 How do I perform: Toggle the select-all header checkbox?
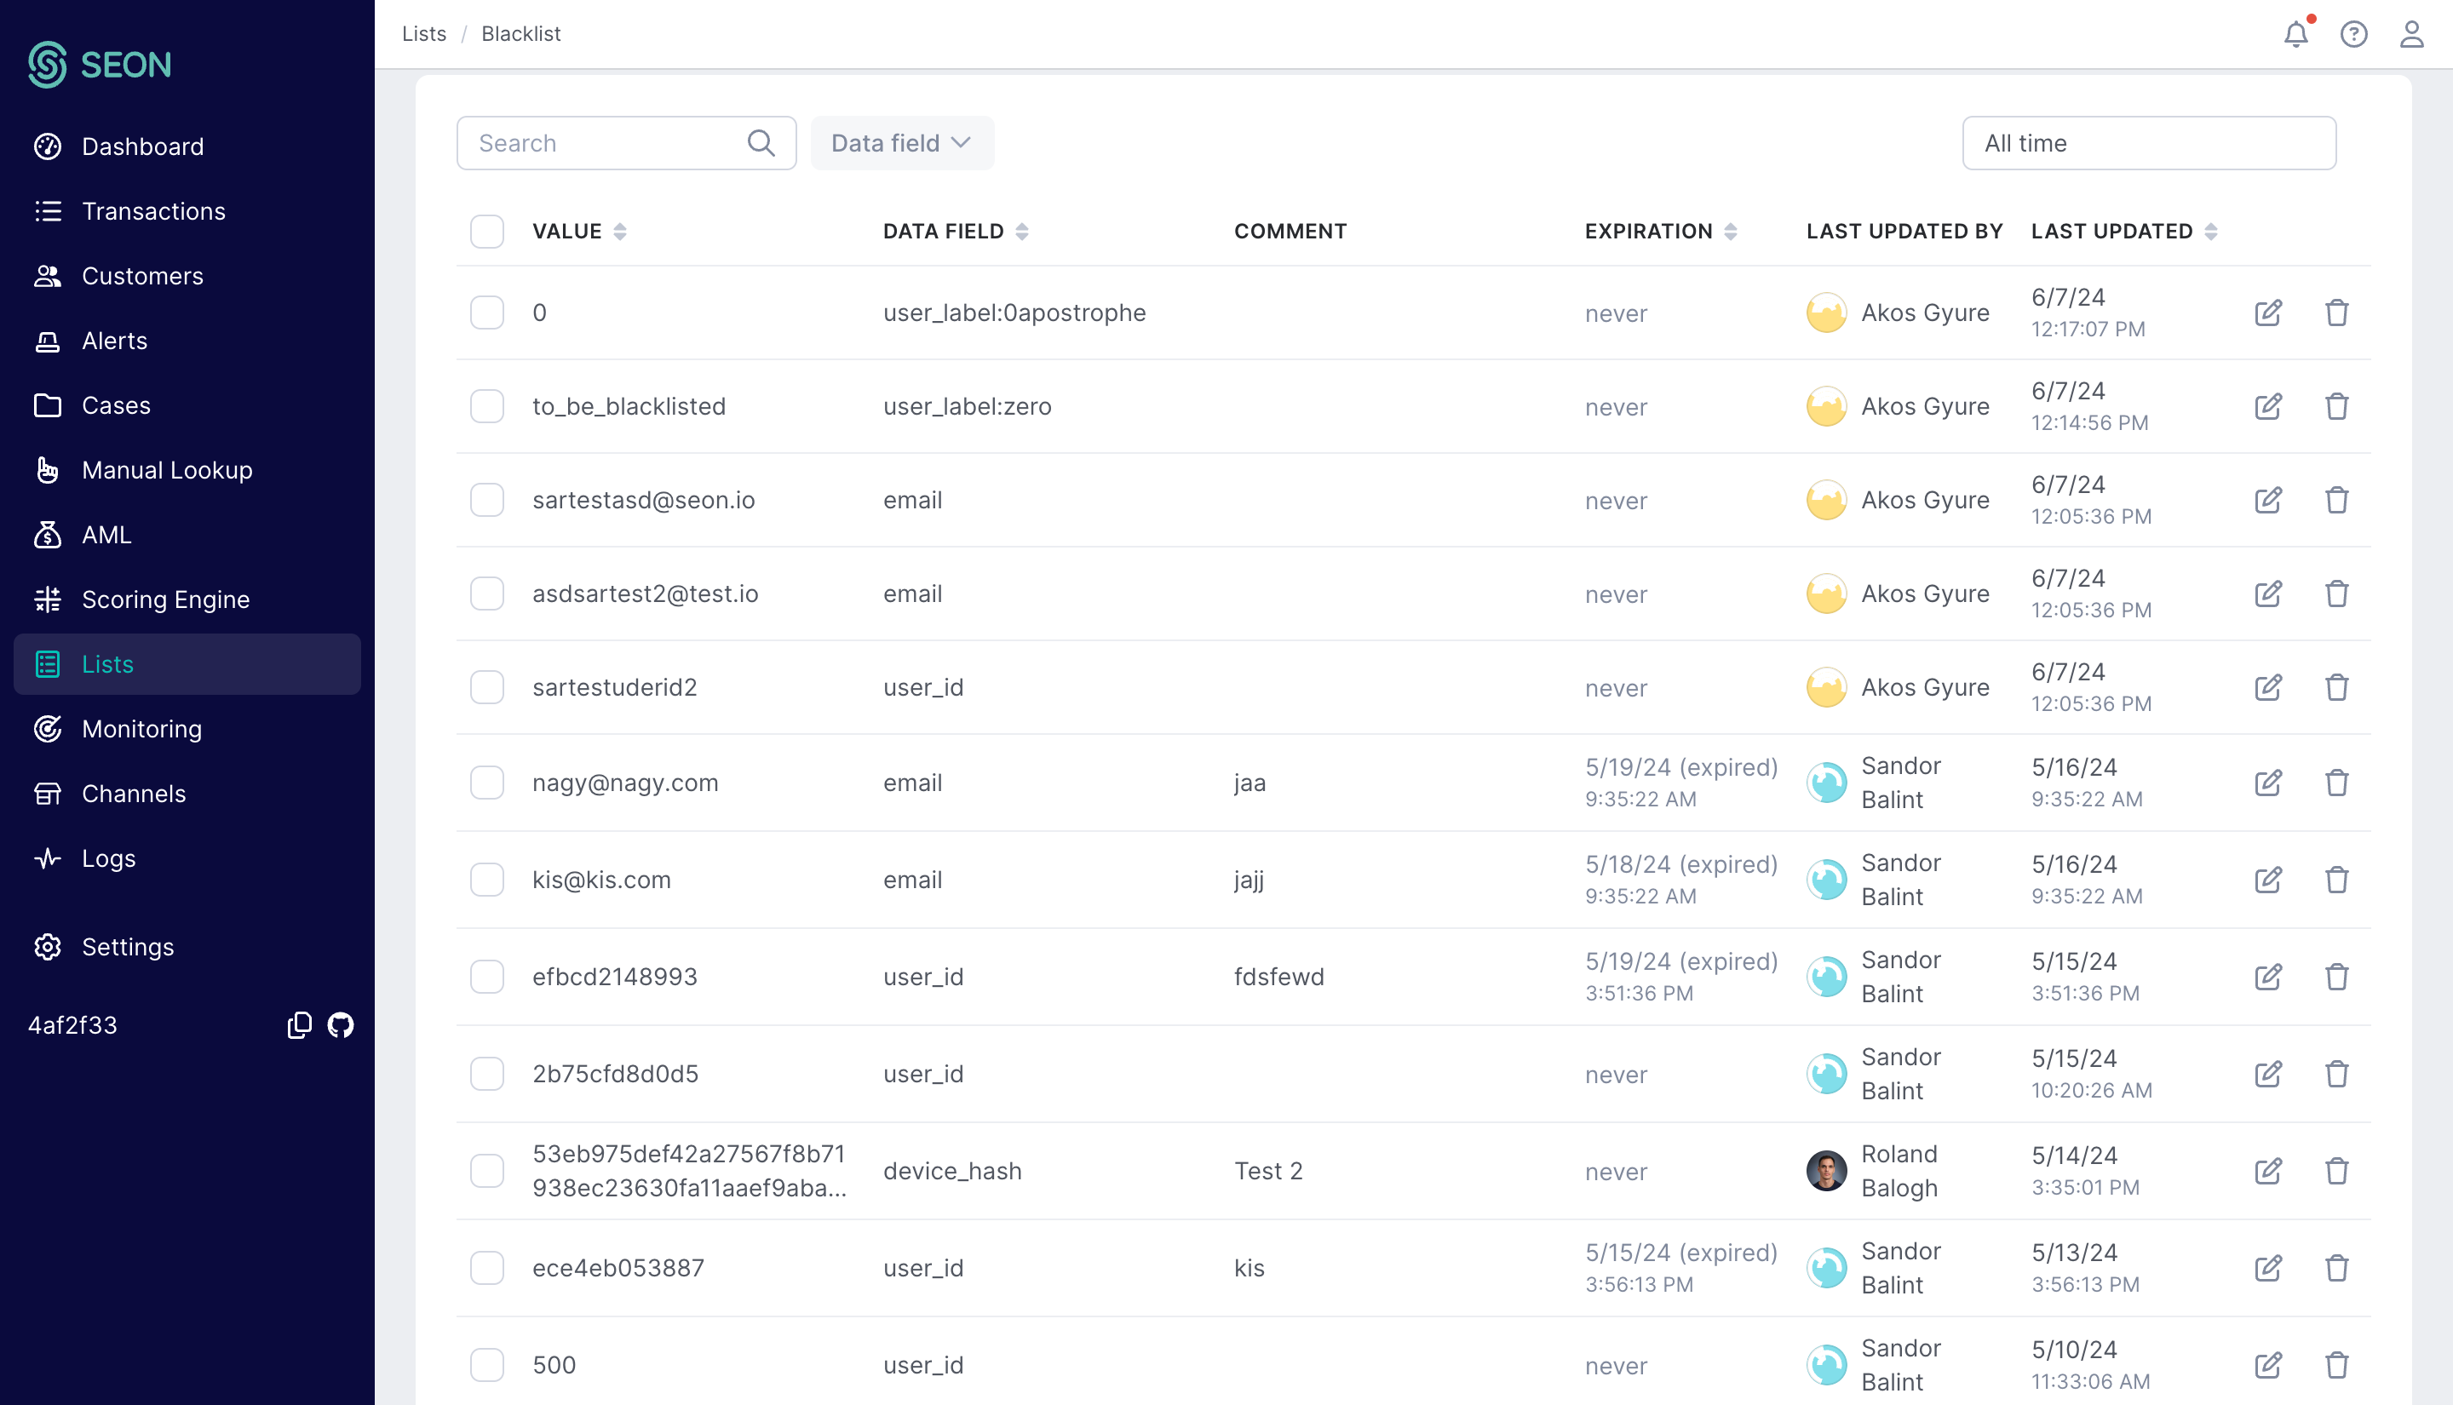(487, 232)
